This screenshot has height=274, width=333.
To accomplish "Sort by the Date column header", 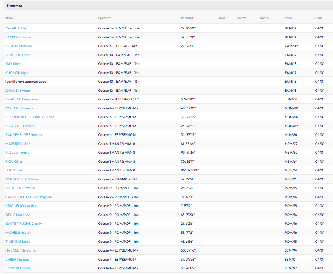I will [319, 18].
